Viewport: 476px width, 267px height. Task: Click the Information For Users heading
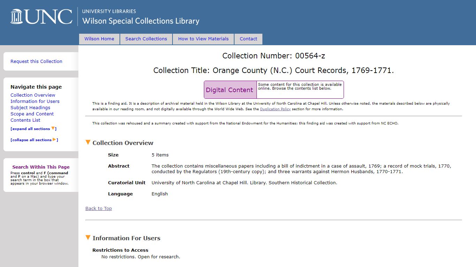[126, 238]
